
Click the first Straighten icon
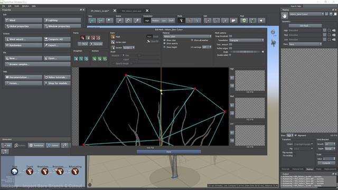[x=76, y=59]
